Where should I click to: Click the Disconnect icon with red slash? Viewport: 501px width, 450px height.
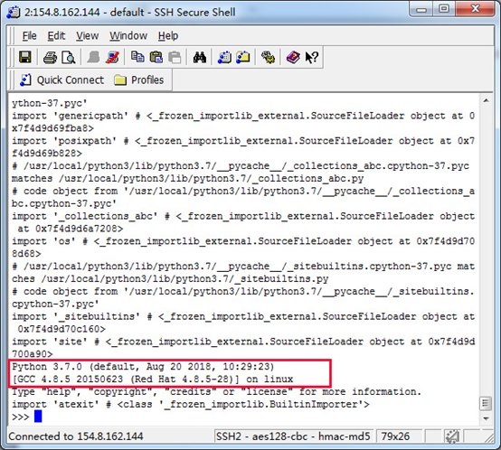click(x=112, y=58)
